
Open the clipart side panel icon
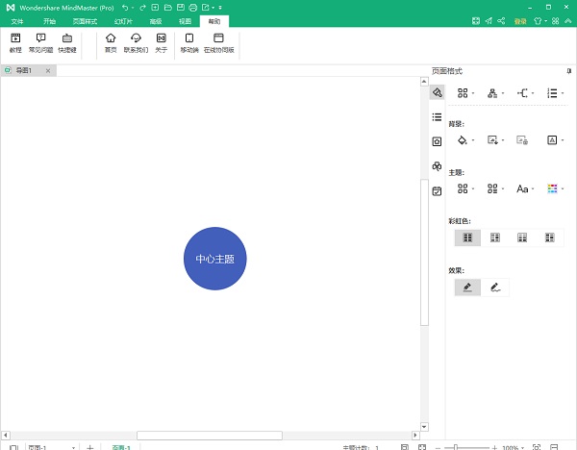point(437,166)
